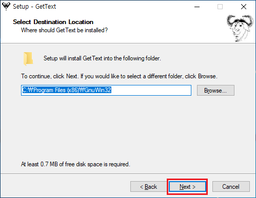Screen dimensions: 256x198
Task: Cancel the GetText installation
Action: click(231, 187)
